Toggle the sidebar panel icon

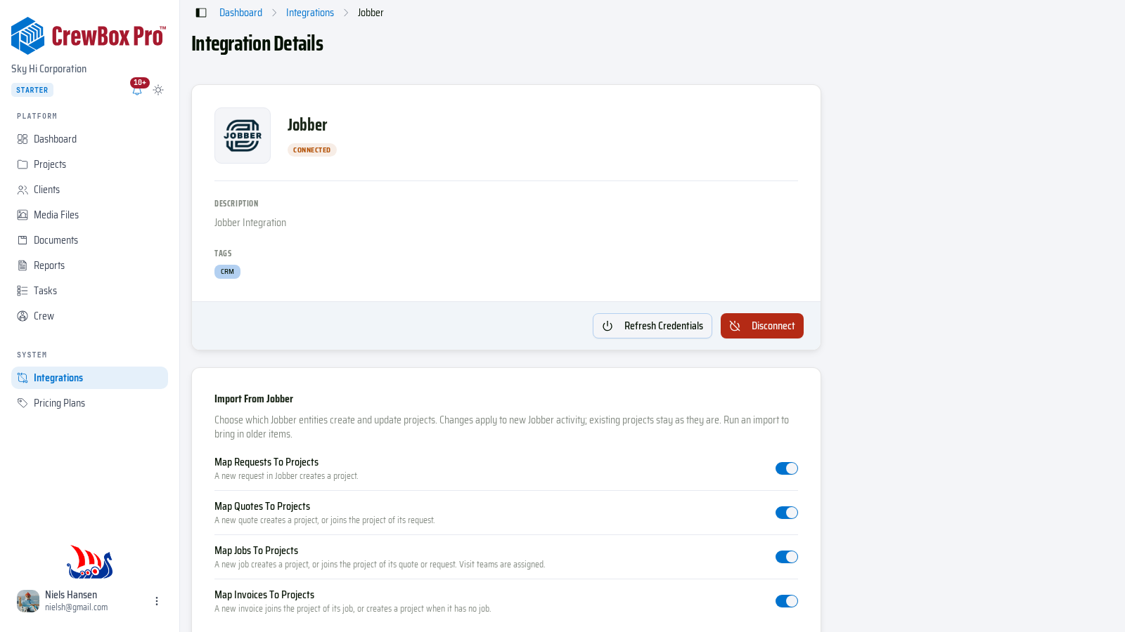coord(201,13)
